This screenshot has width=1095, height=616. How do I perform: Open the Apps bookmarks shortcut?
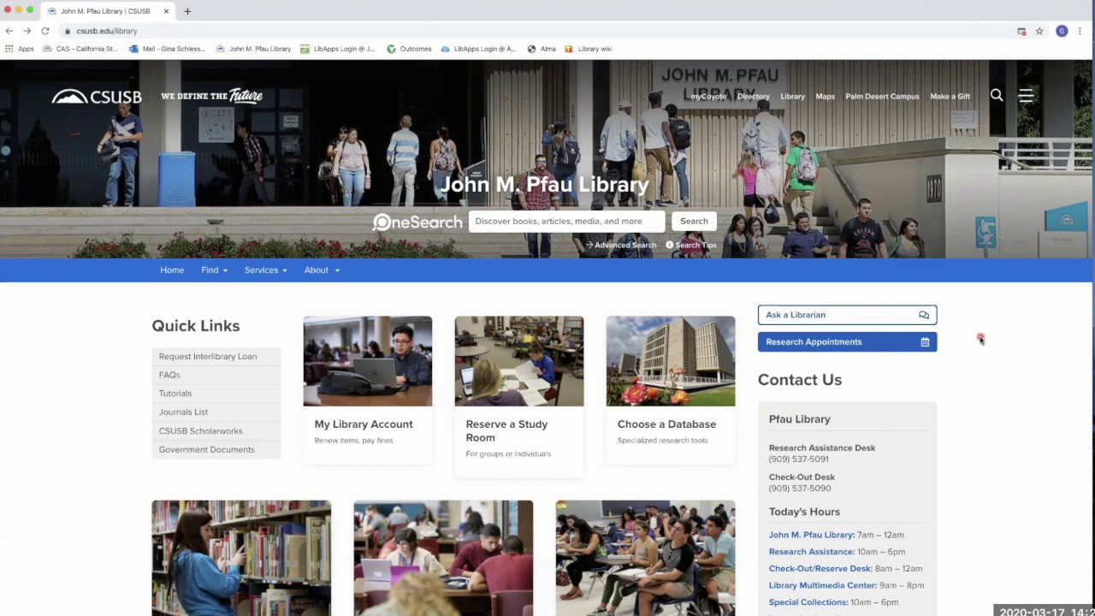[x=20, y=49]
